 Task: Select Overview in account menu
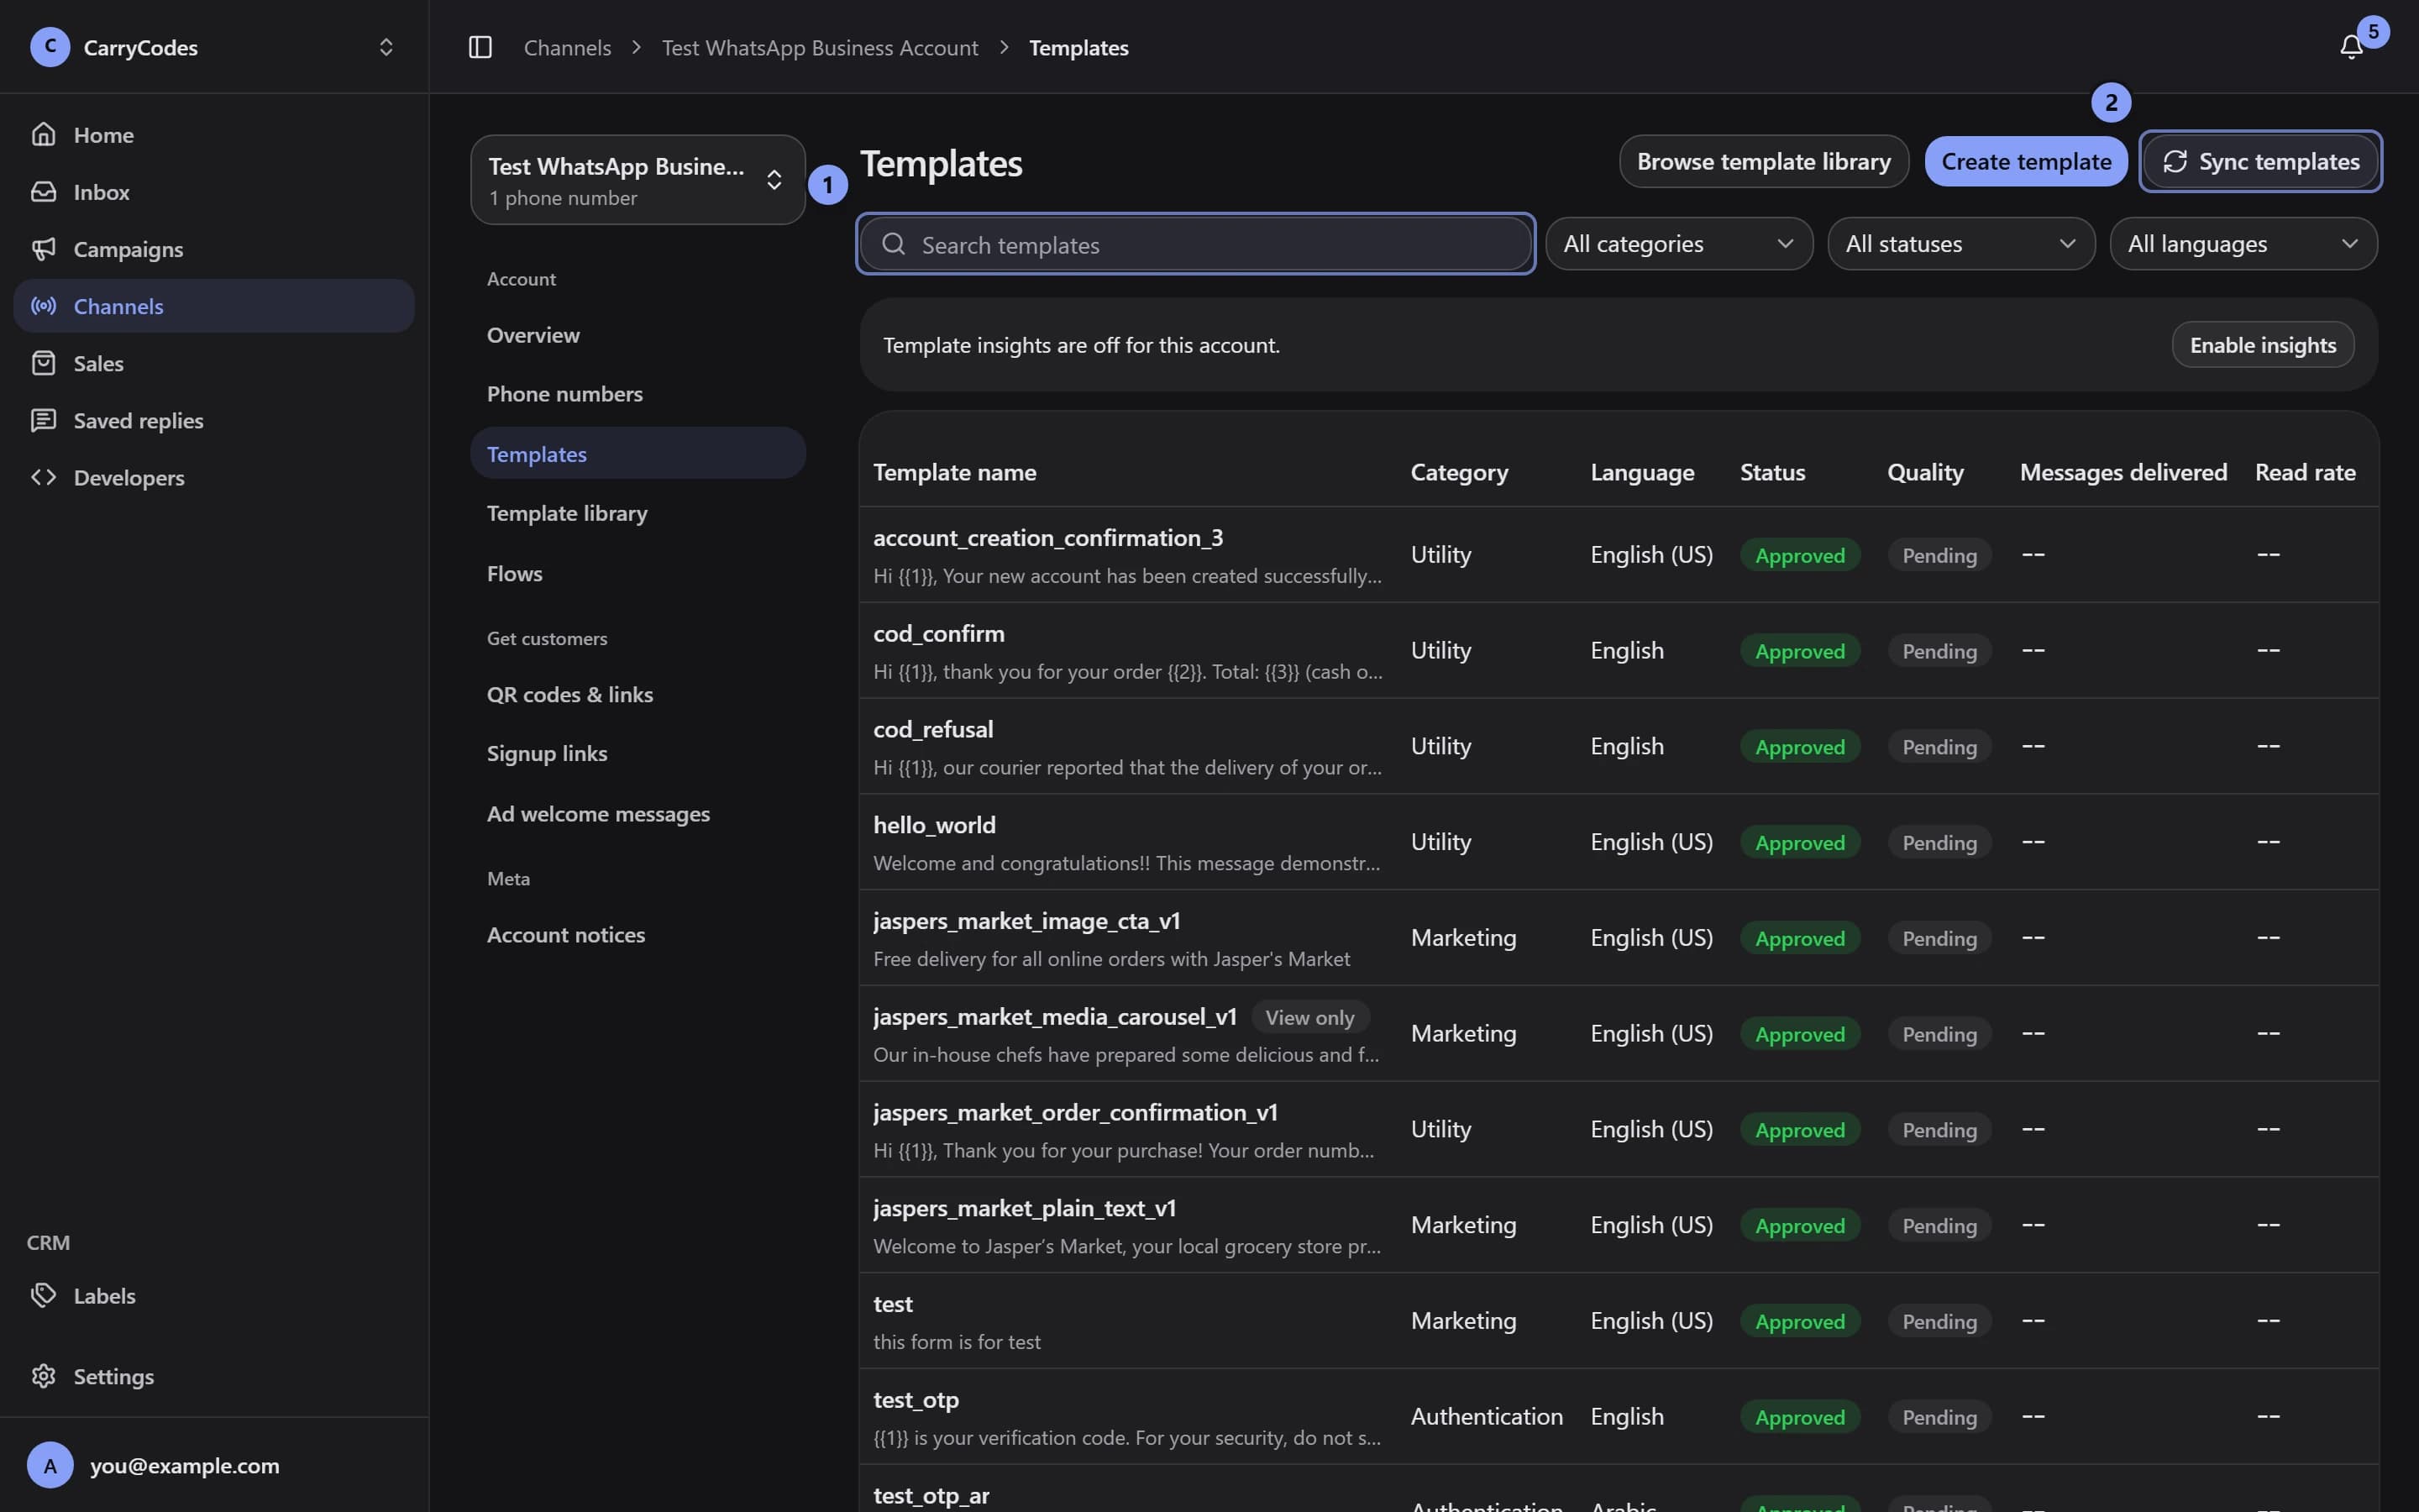[638, 335]
